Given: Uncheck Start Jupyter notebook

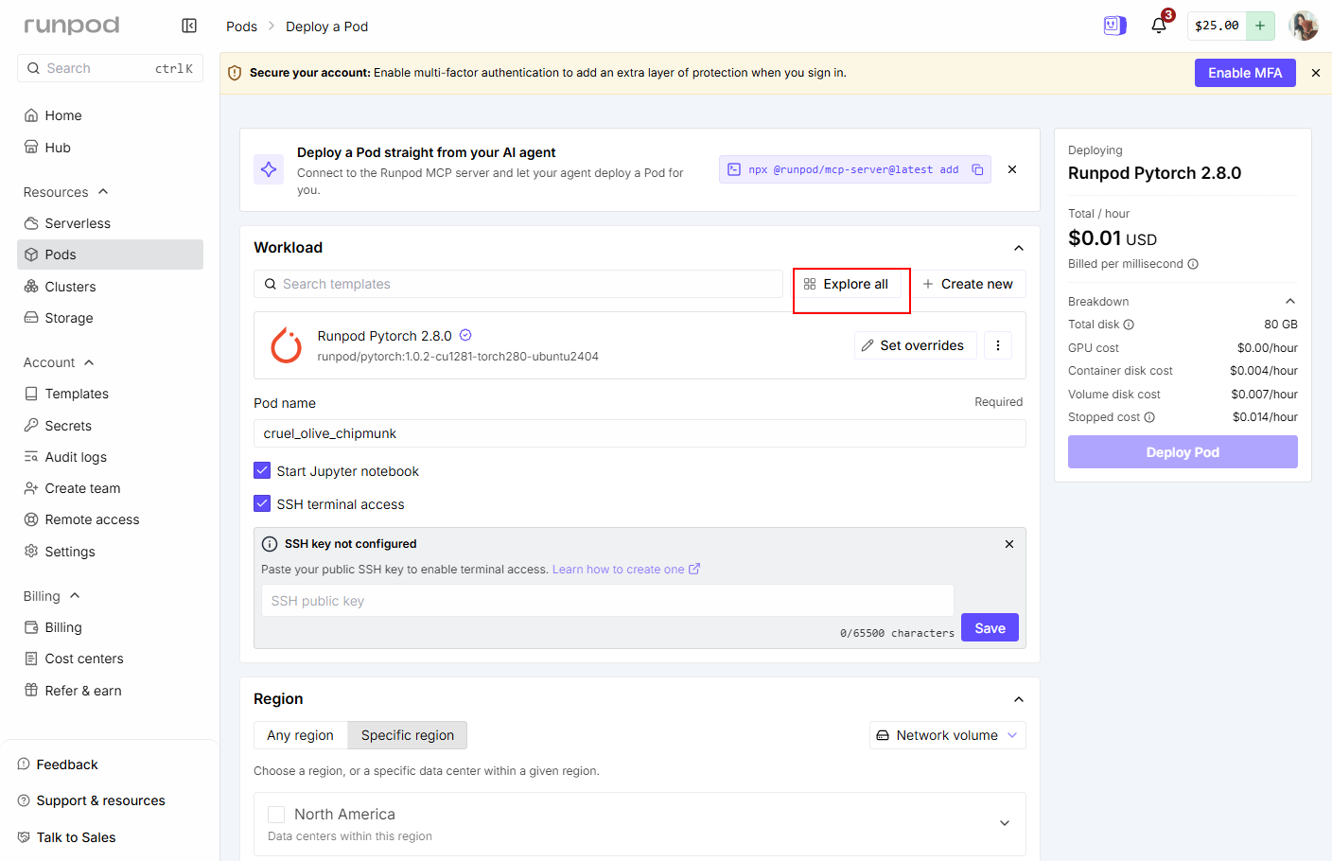Looking at the screenshot, I should click(x=262, y=470).
